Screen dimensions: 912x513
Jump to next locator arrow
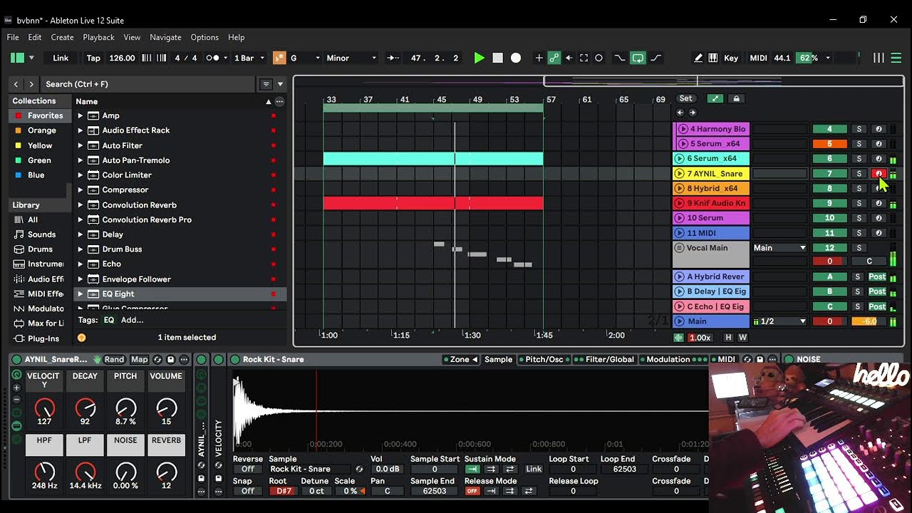click(x=693, y=113)
